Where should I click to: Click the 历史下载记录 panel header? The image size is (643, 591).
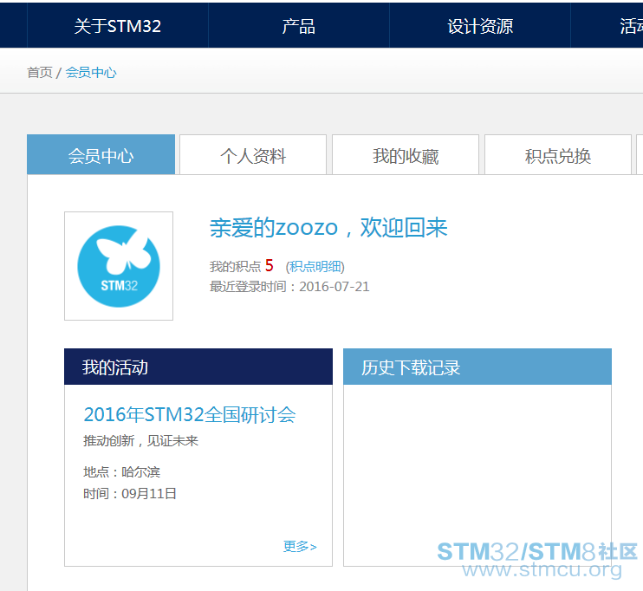(x=477, y=367)
